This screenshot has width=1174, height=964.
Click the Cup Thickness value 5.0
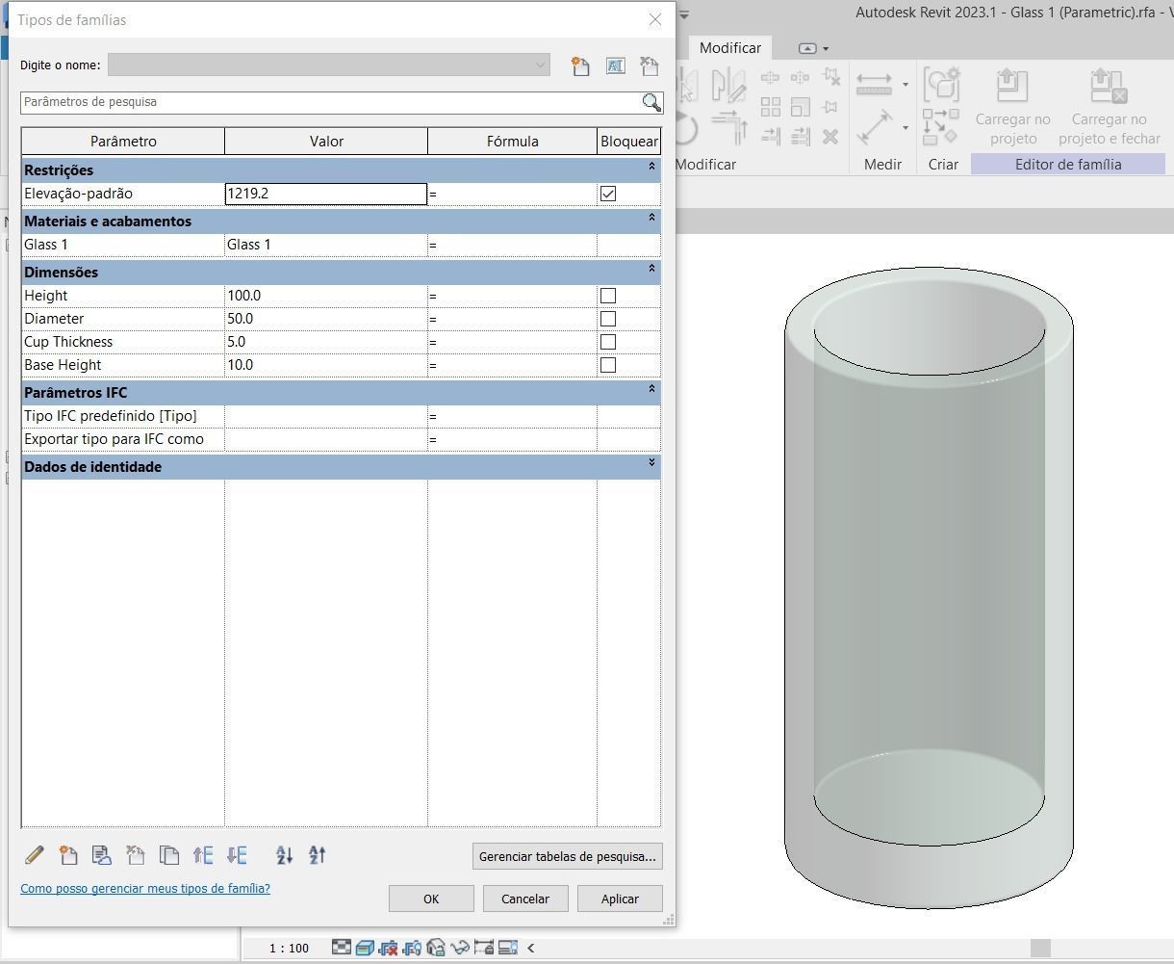point(326,342)
